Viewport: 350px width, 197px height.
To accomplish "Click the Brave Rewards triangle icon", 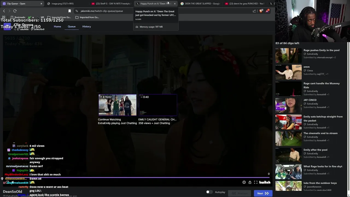I will coord(267,11).
